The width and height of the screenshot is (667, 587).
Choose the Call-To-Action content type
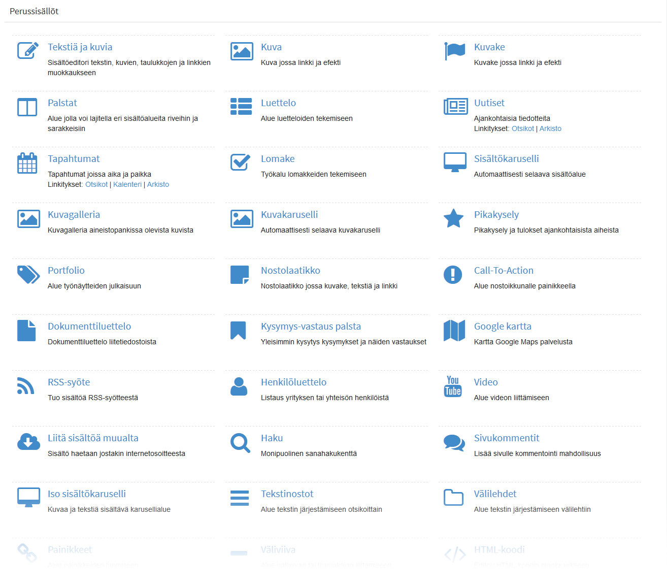pyautogui.click(x=504, y=271)
